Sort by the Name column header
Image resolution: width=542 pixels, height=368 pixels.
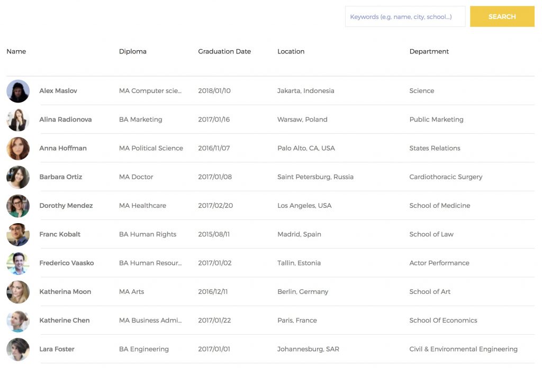pyautogui.click(x=16, y=51)
